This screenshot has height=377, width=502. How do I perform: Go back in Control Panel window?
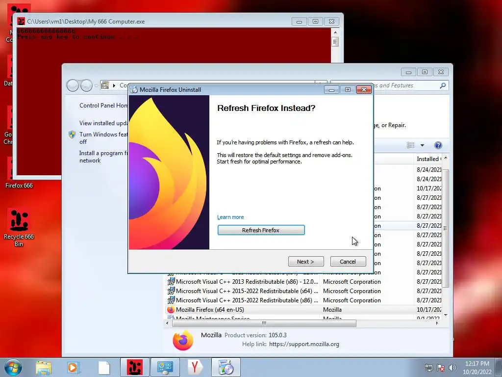[73, 85]
